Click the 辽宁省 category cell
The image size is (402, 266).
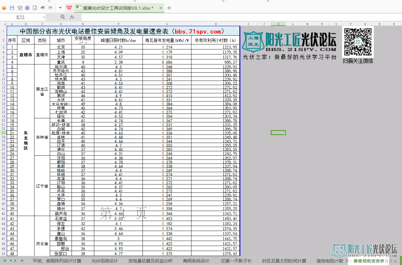tap(42, 186)
